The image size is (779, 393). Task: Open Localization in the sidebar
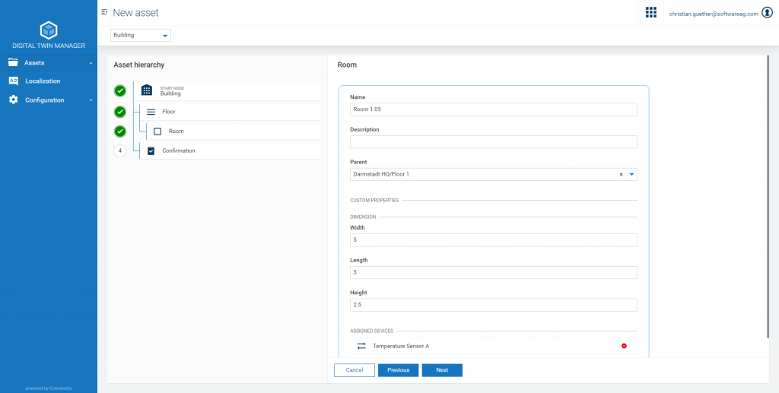pos(43,81)
